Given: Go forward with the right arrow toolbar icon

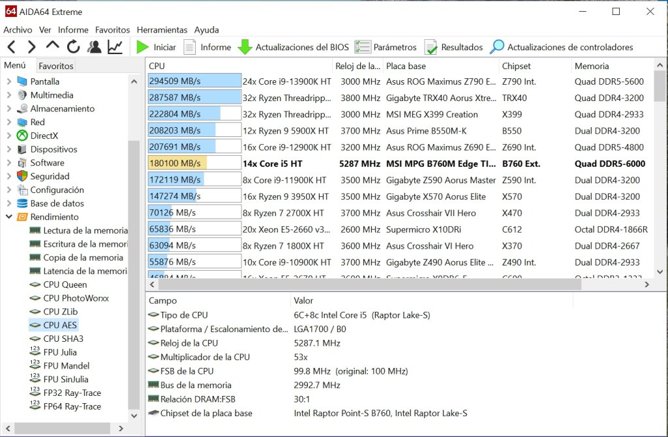Looking at the screenshot, I should click(31, 47).
